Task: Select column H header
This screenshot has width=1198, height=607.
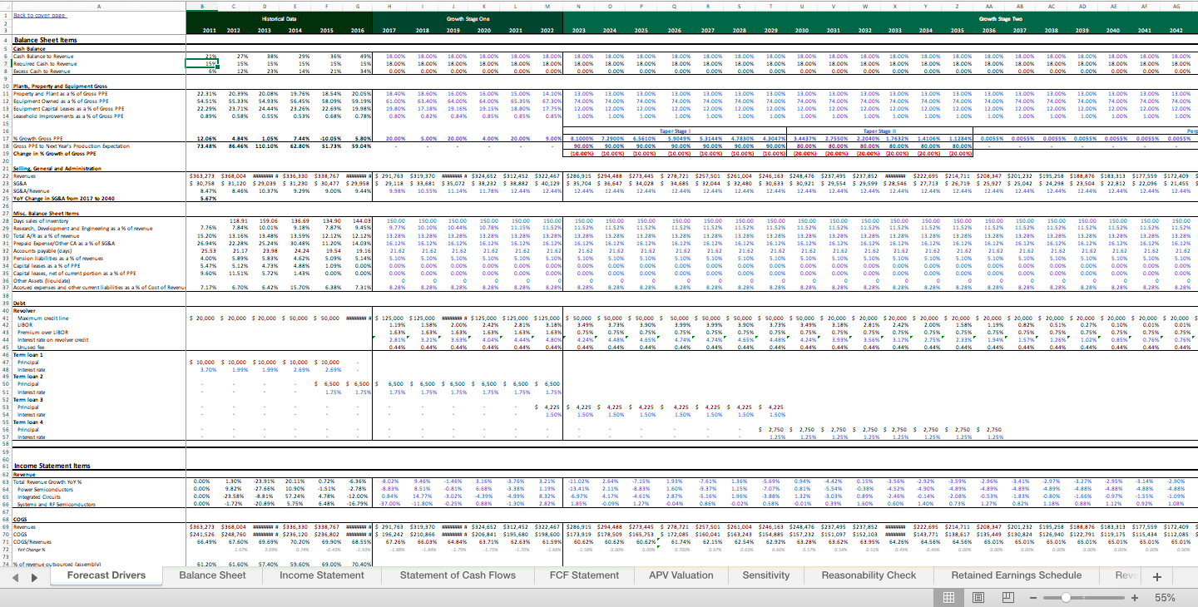Action: 390,5
